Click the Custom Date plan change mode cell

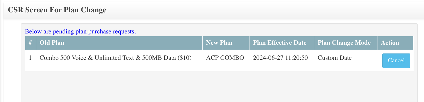[346, 61]
